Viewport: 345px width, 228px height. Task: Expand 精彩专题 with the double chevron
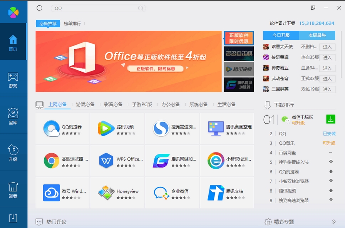pyautogui.click(x=333, y=221)
